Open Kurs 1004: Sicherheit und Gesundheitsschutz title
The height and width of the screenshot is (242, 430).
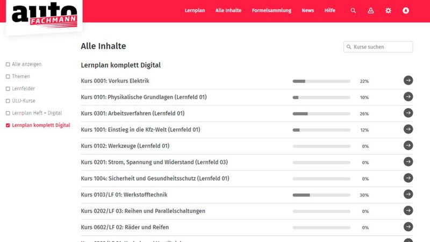(x=155, y=179)
